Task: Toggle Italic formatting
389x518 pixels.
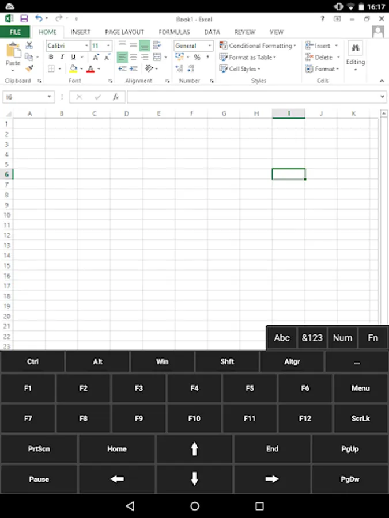Action: (62, 57)
